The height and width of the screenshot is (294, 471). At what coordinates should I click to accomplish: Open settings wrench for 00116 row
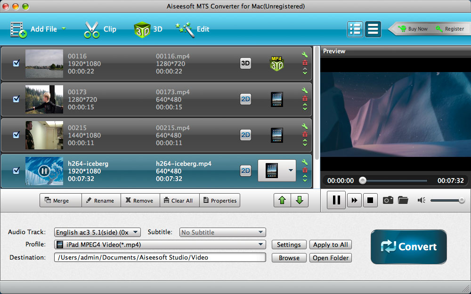[x=305, y=54]
